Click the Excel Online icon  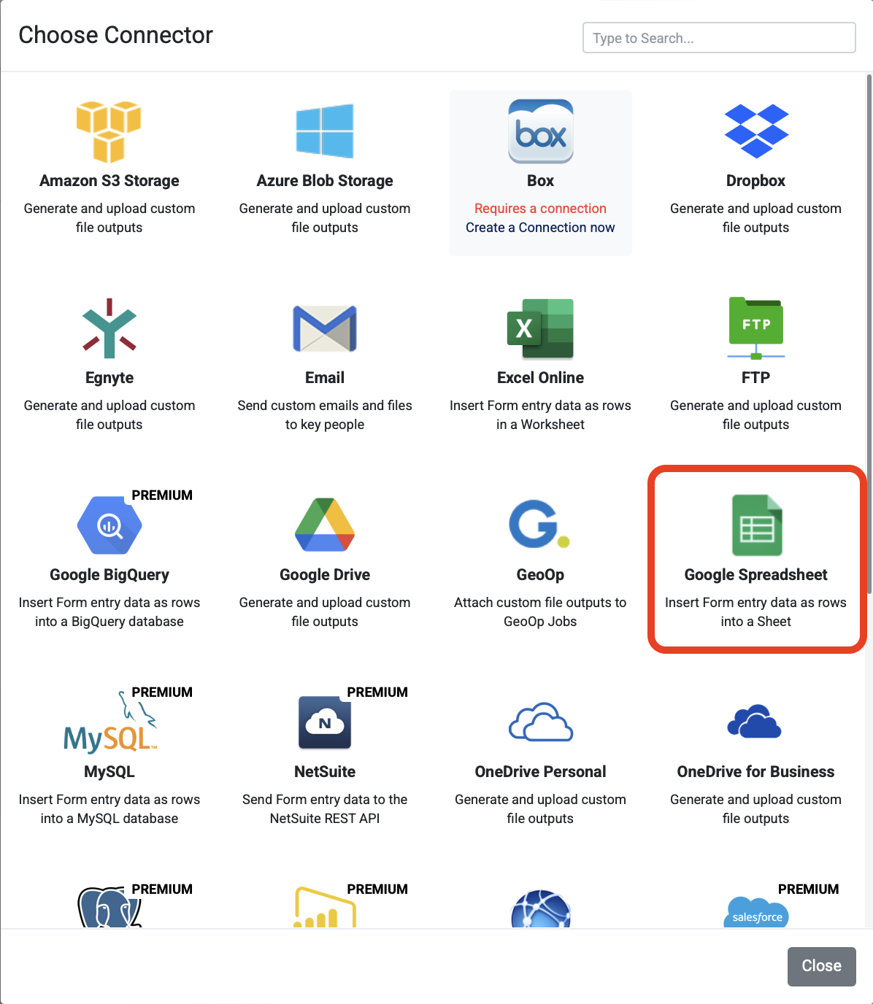pos(541,328)
